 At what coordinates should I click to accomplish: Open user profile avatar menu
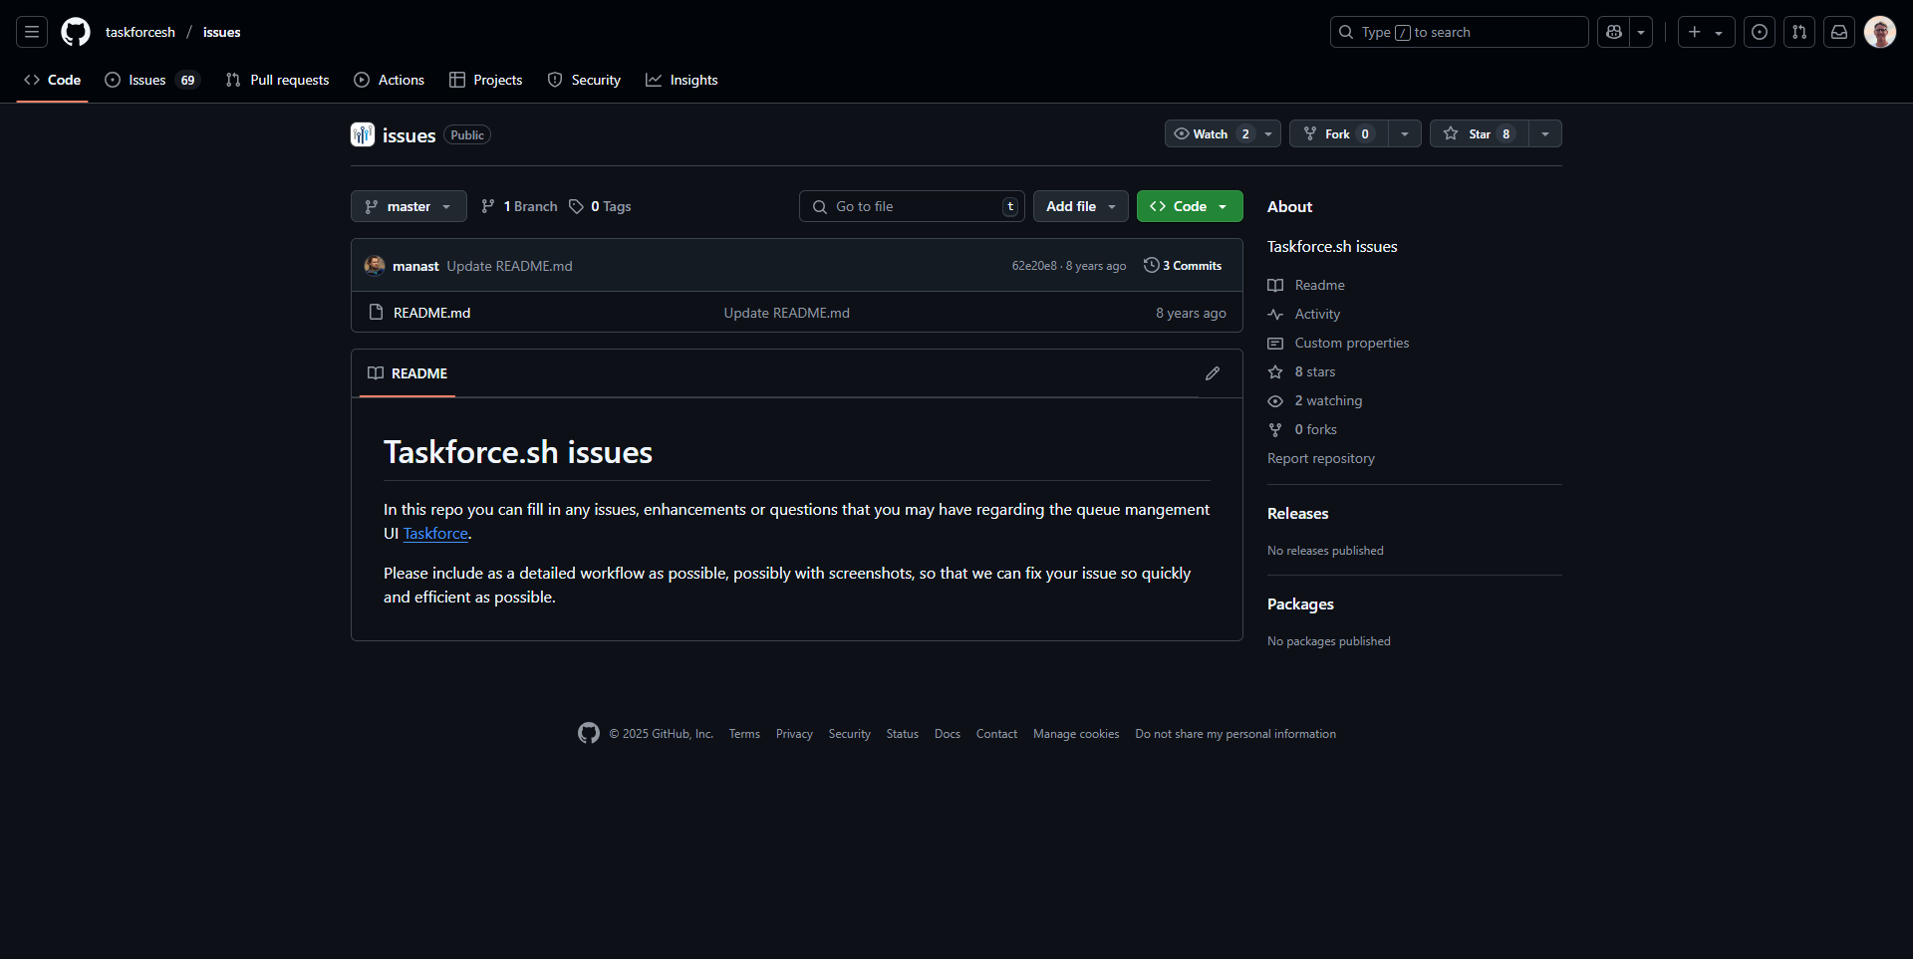click(x=1880, y=32)
